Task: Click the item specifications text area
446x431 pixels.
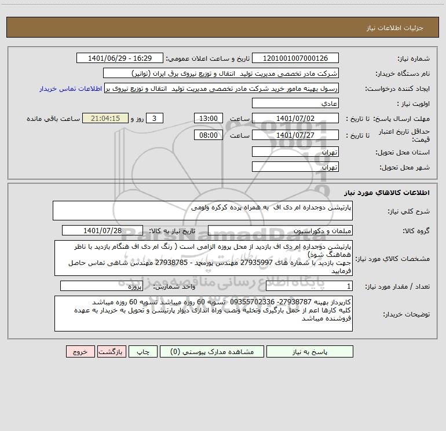Action: [x=203, y=258]
